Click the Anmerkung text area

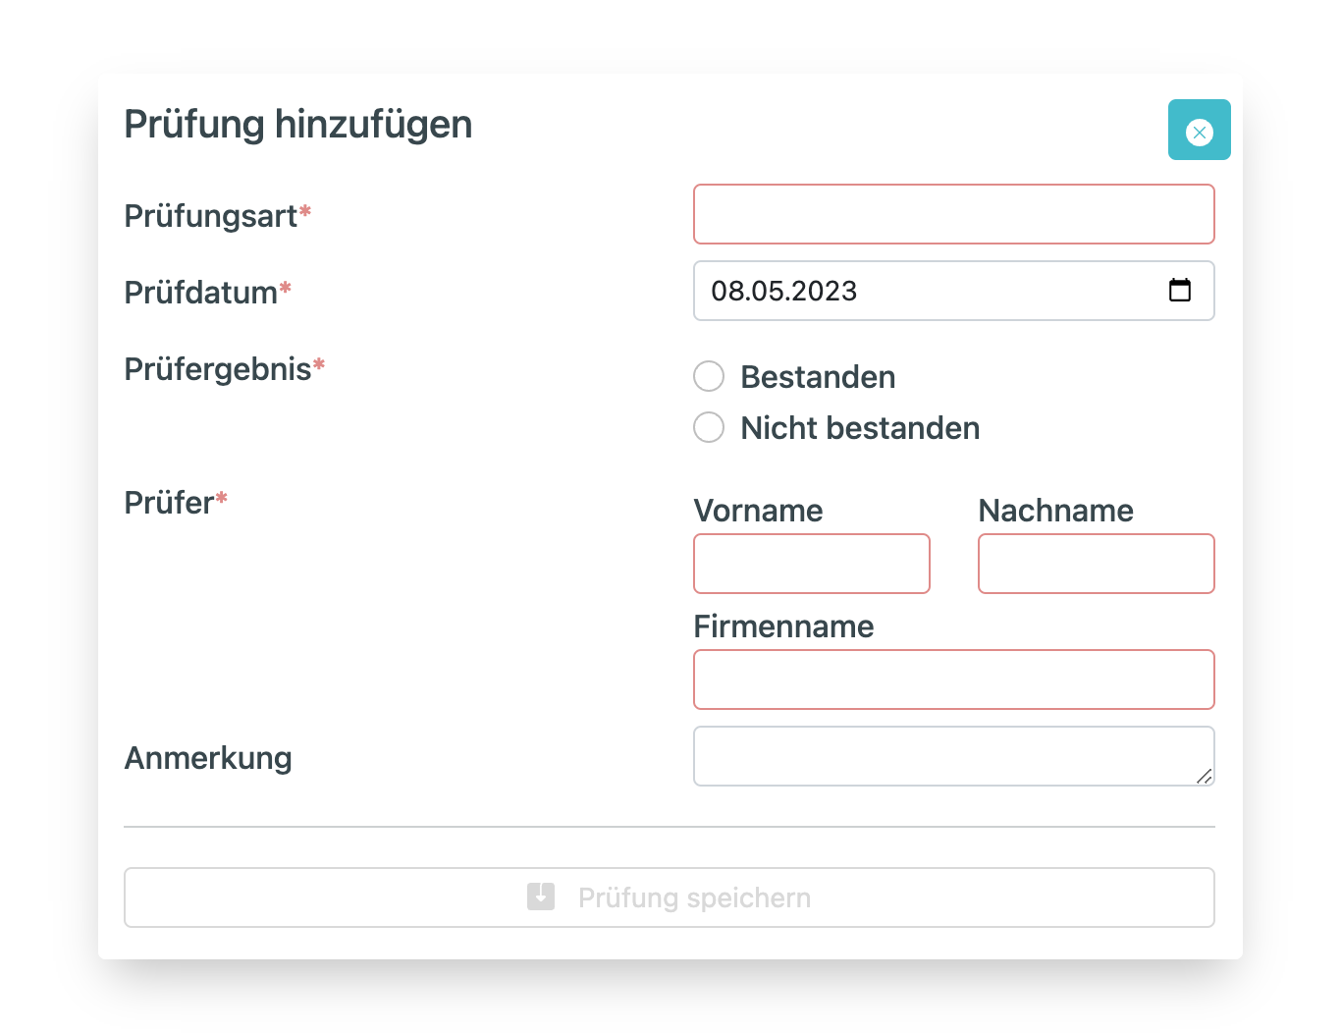pos(954,756)
